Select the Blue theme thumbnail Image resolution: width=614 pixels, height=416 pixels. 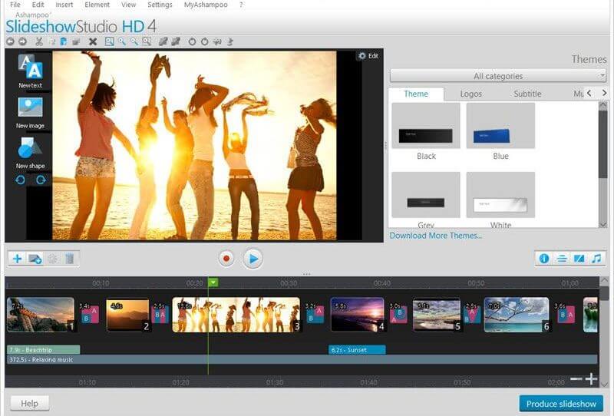(x=500, y=126)
